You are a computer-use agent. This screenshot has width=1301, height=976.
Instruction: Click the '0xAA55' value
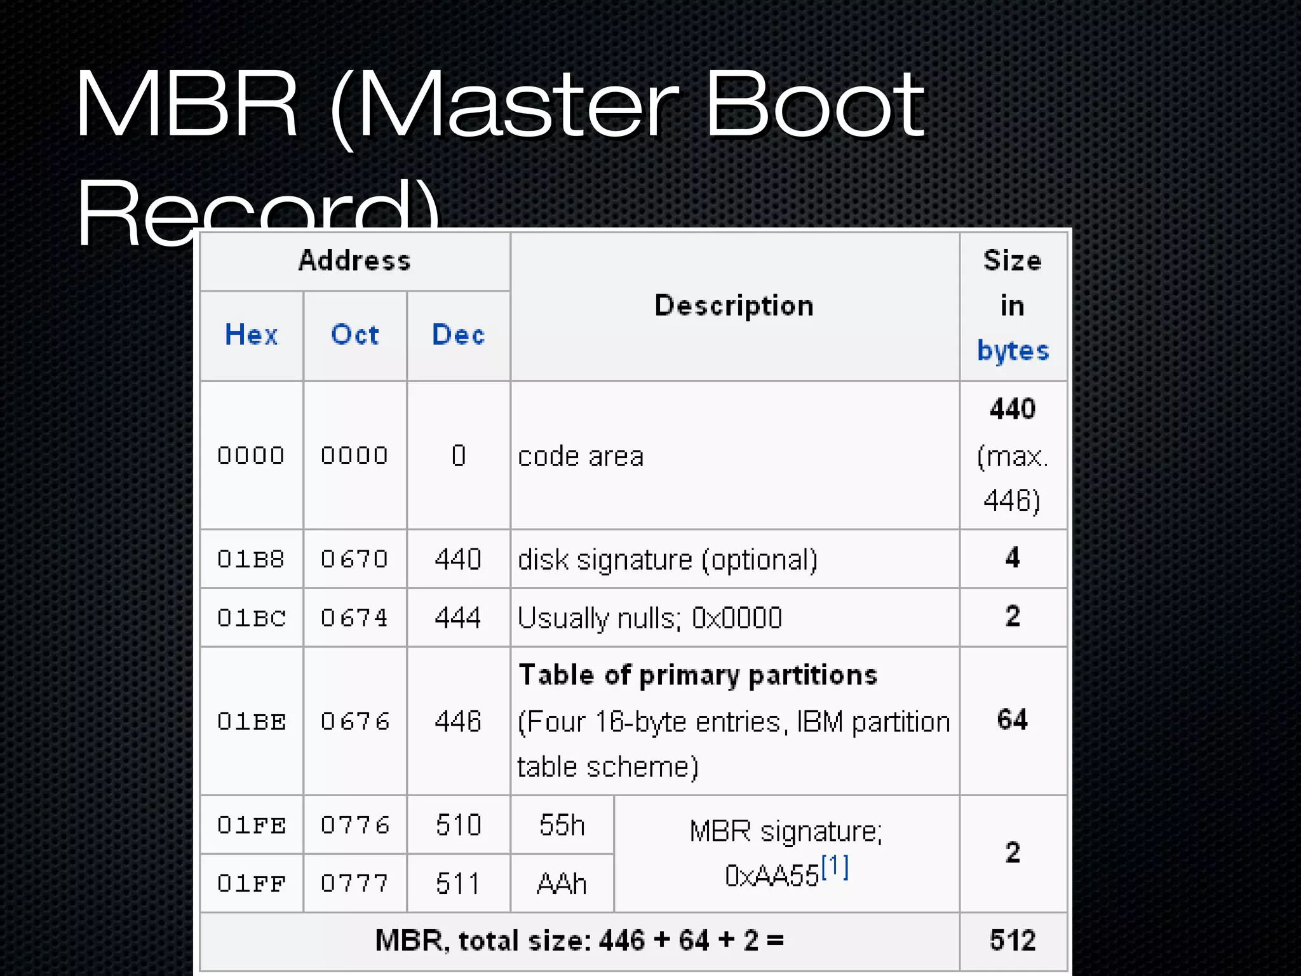click(x=772, y=877)
